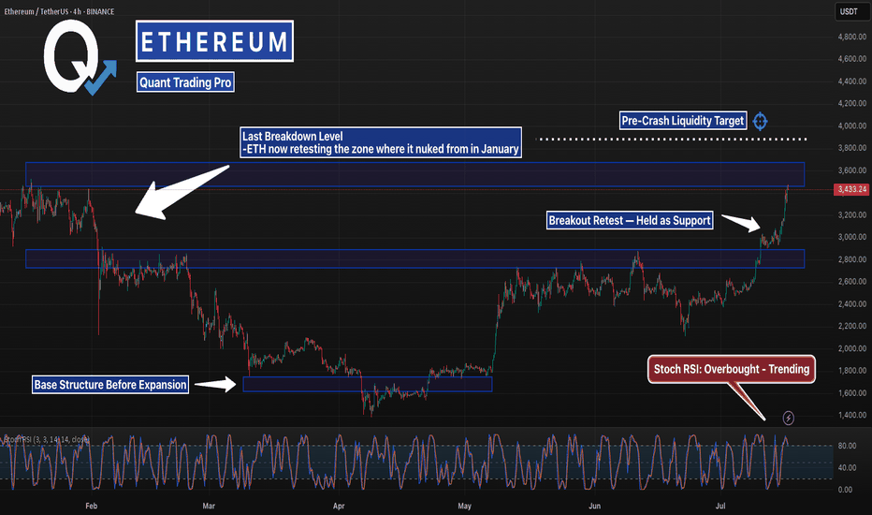
Task: Click the 40.00 Stoch RSI scale value
Action: 846,467
